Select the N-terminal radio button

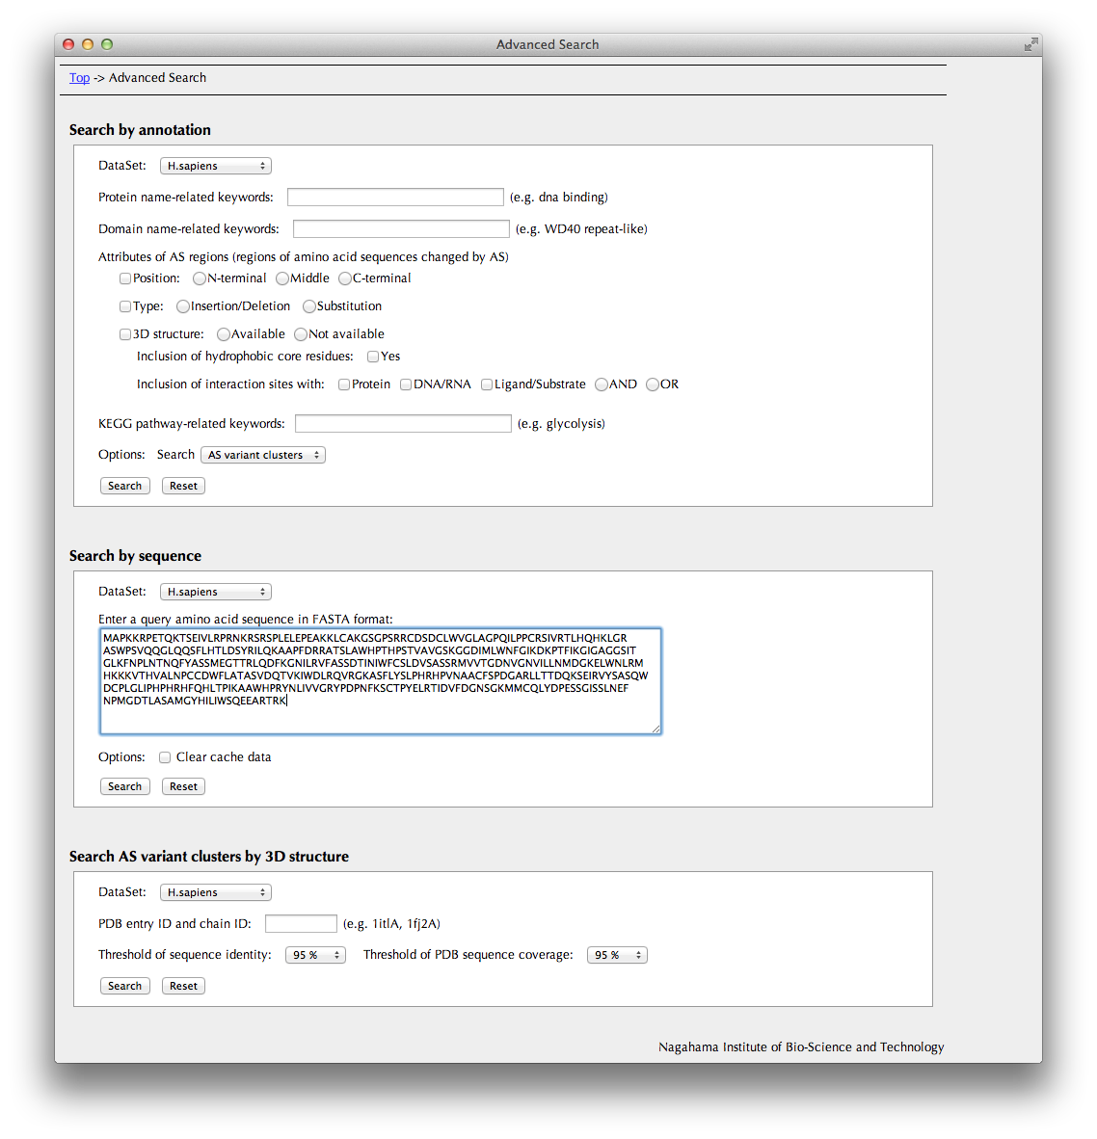200,278
